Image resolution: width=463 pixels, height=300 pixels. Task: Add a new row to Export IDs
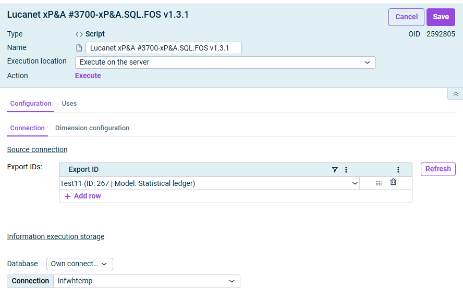83,196
